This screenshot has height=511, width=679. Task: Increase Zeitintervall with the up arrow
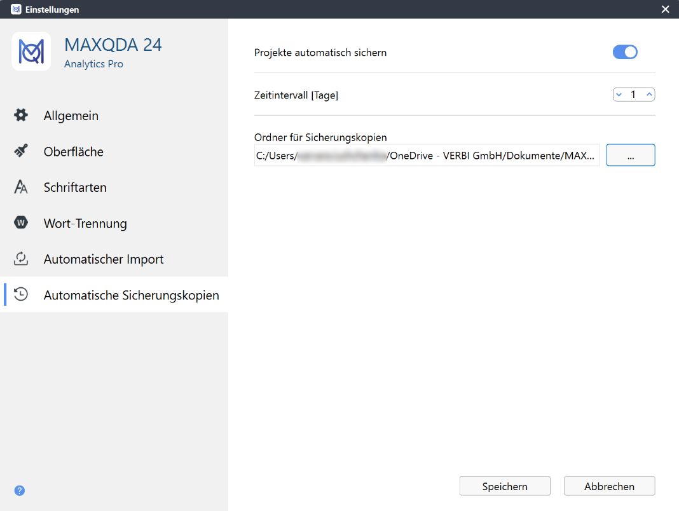649,95
